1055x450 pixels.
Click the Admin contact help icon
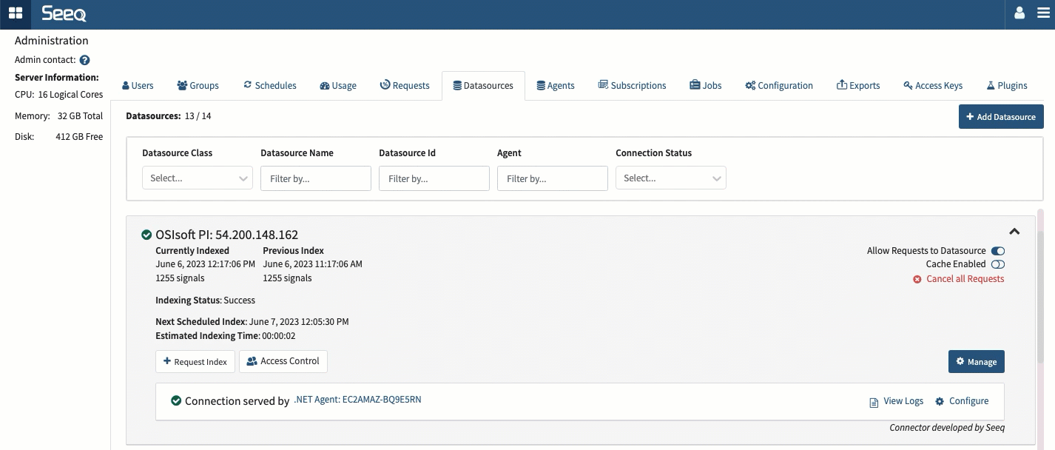point(84,60)
